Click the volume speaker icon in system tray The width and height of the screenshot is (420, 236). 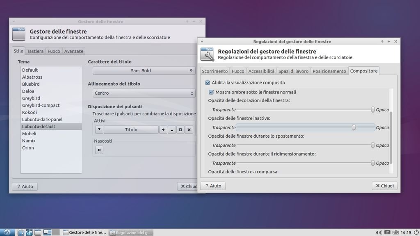pos(378,232)
